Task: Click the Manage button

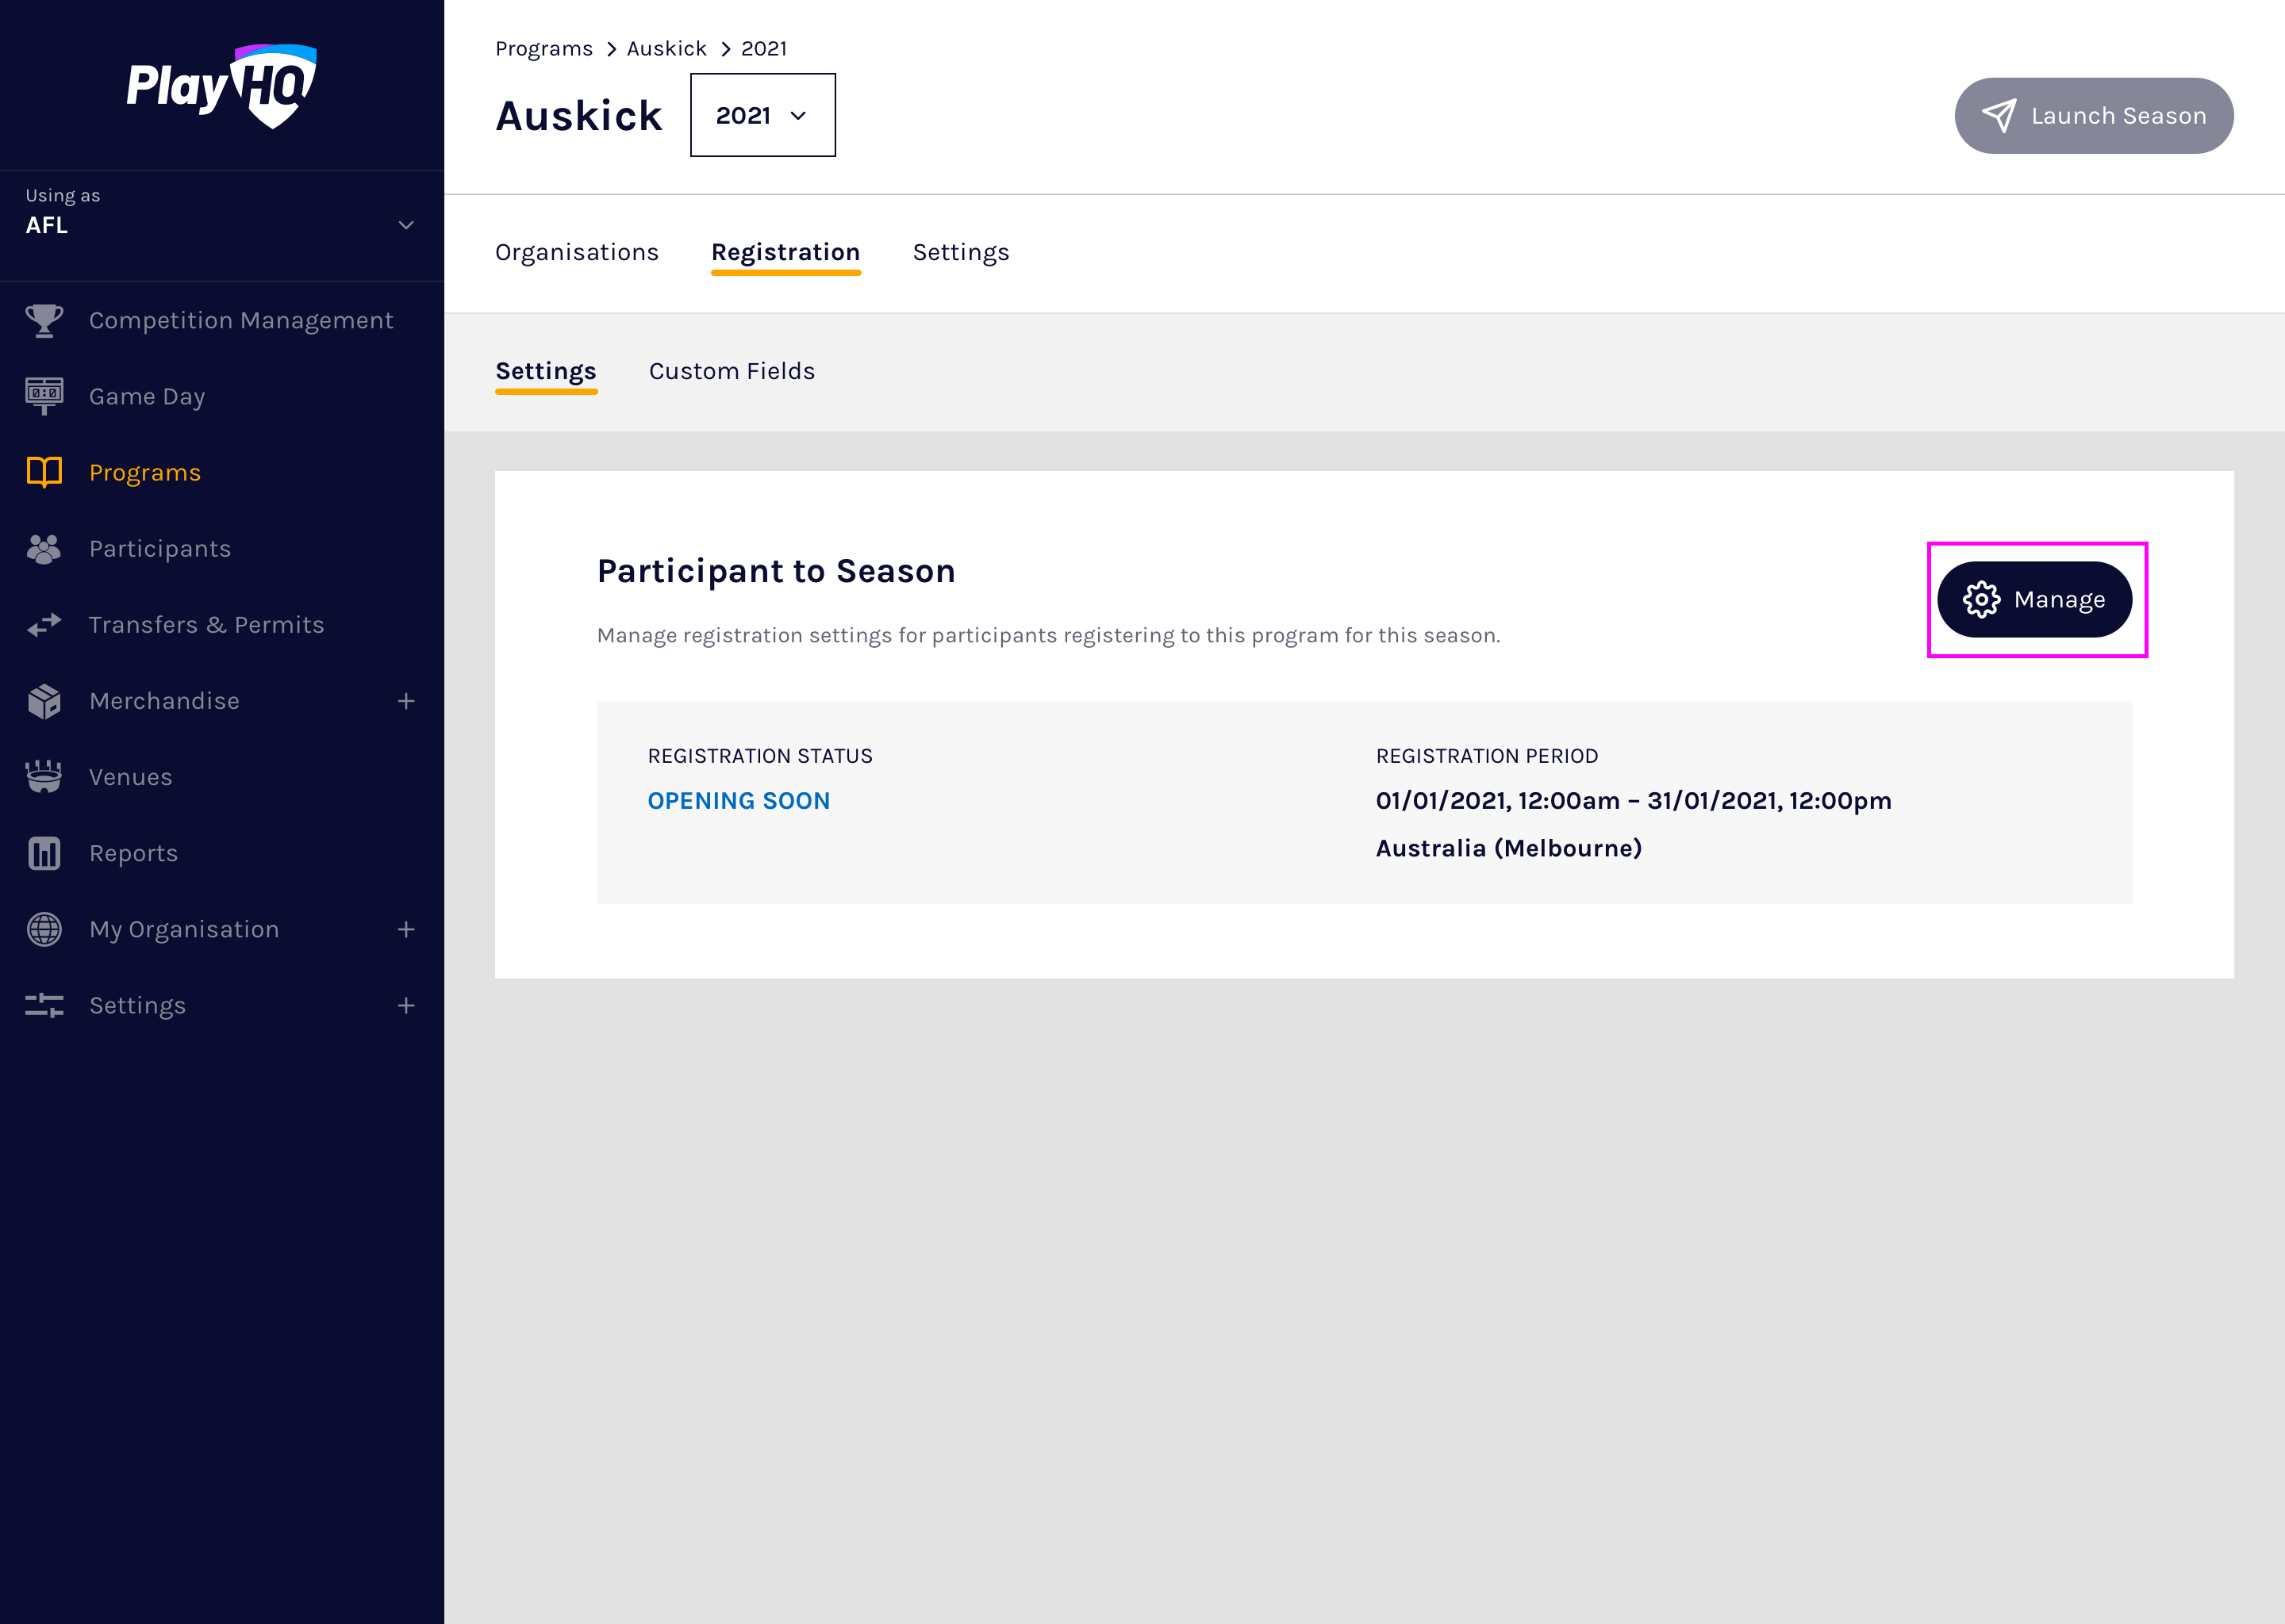Action: pyautogui.click(x=2034, y=599)
